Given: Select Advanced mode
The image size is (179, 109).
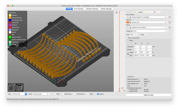Looking at the screenshot, I should (x=148, y=12).
